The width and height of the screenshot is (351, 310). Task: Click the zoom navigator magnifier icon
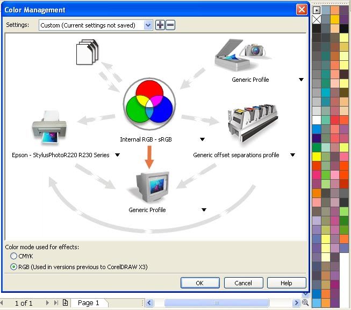pyautogui.click(x=305, y=302)
